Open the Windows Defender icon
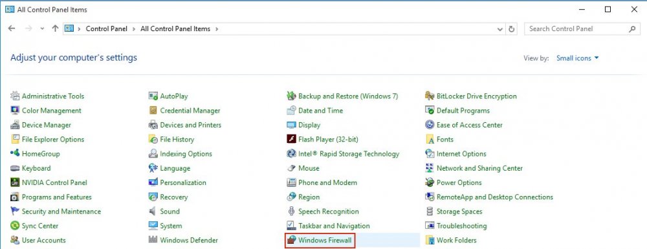 (x=153, y=241)
